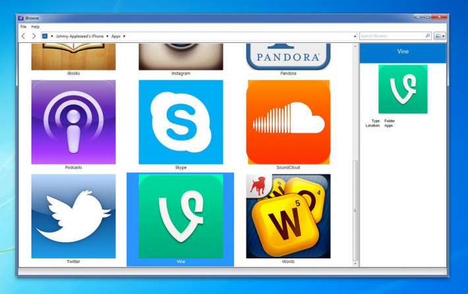This screenshot has height=294, width=468.
Task: Click the Apps breadcrumb segment
Action: point(116,36)
